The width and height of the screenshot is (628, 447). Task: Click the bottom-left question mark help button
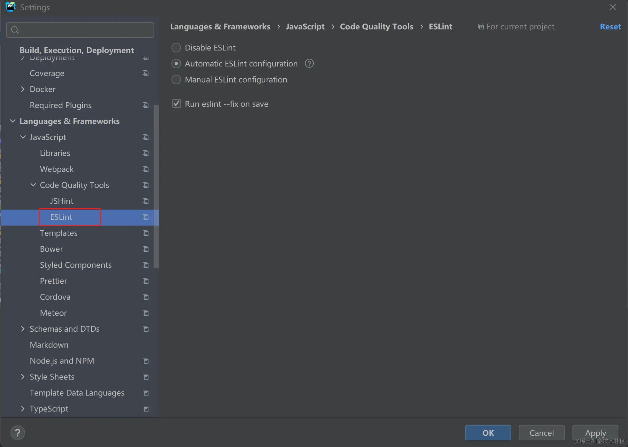pos(18,433)
